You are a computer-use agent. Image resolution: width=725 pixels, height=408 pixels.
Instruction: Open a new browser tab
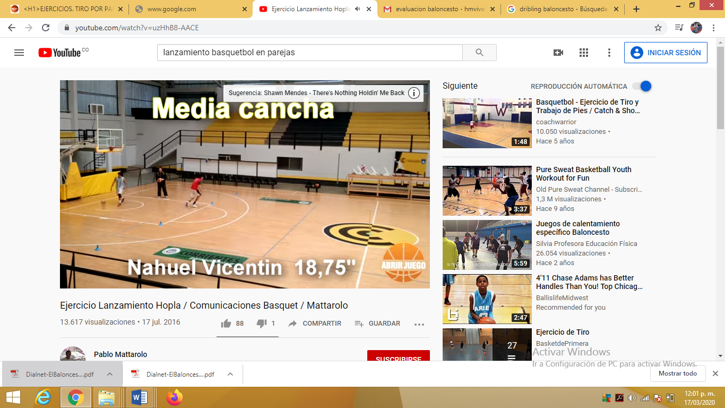[x=636, y=9]
